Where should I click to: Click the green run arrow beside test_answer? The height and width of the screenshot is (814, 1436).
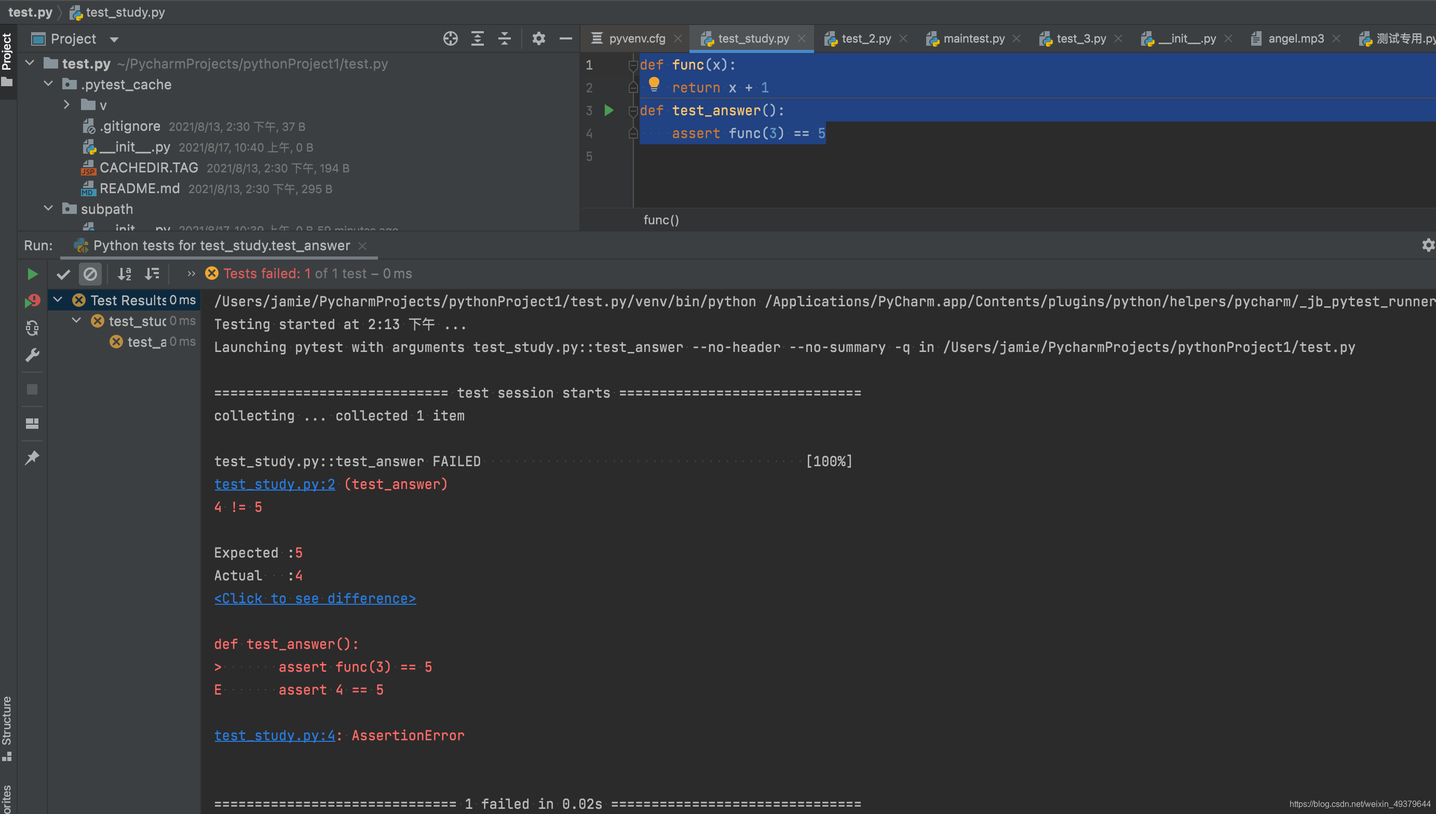[609, 111]
